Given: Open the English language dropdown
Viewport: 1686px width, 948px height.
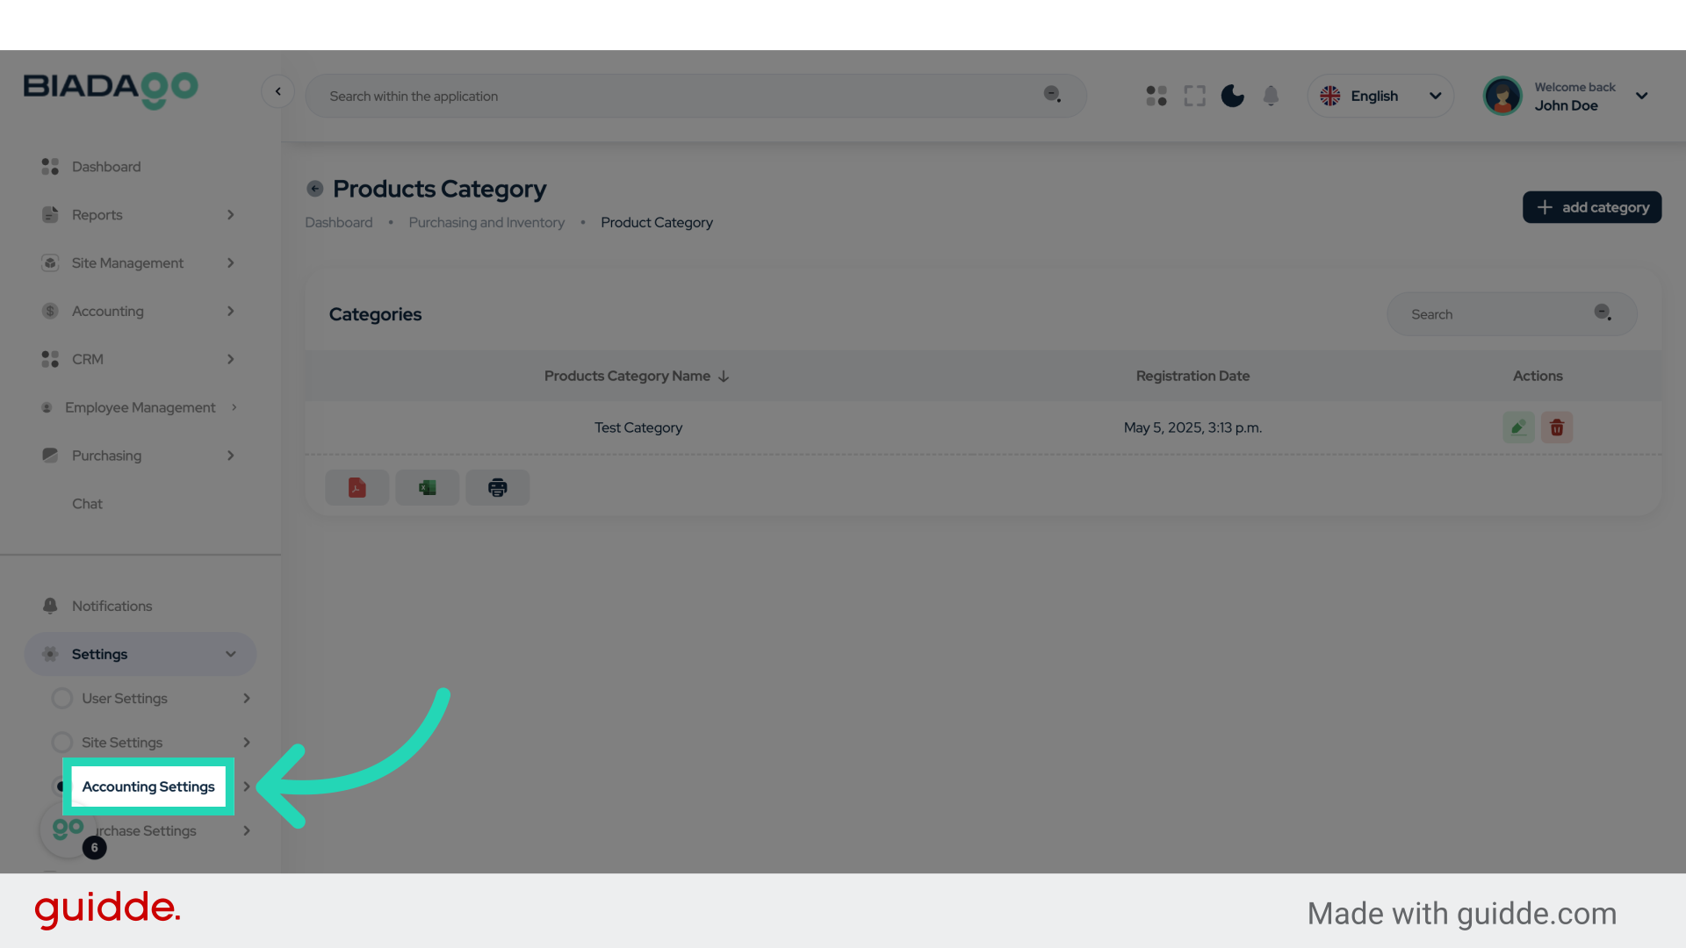Looking at the screenshot, I should [1380, 96].
